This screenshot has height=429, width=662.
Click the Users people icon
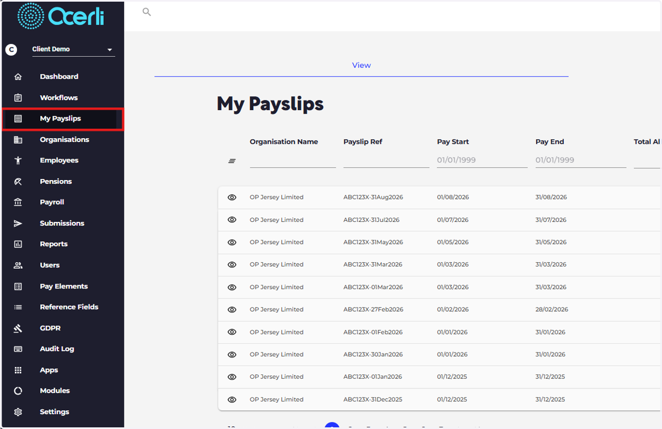click(18, 265)
